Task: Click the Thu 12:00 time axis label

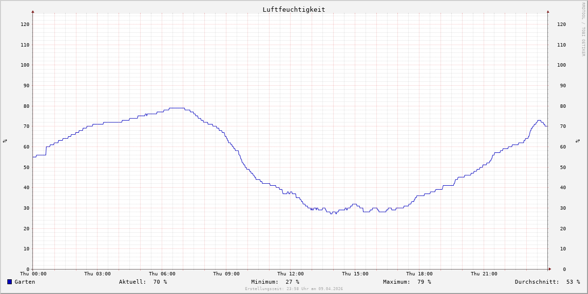Action: 291,274
